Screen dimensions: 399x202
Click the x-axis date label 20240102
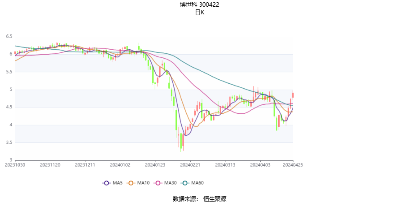pos(120,165)
